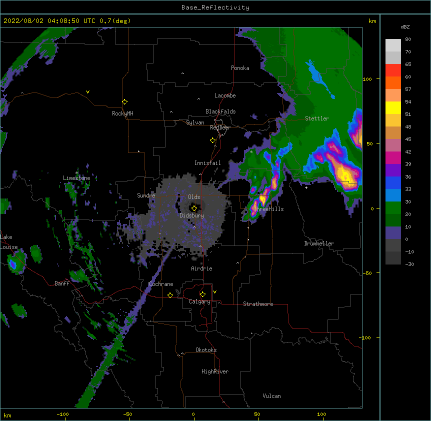Click the Innisfail town label
Screen dimensions: 431x421
coord(207,163)
